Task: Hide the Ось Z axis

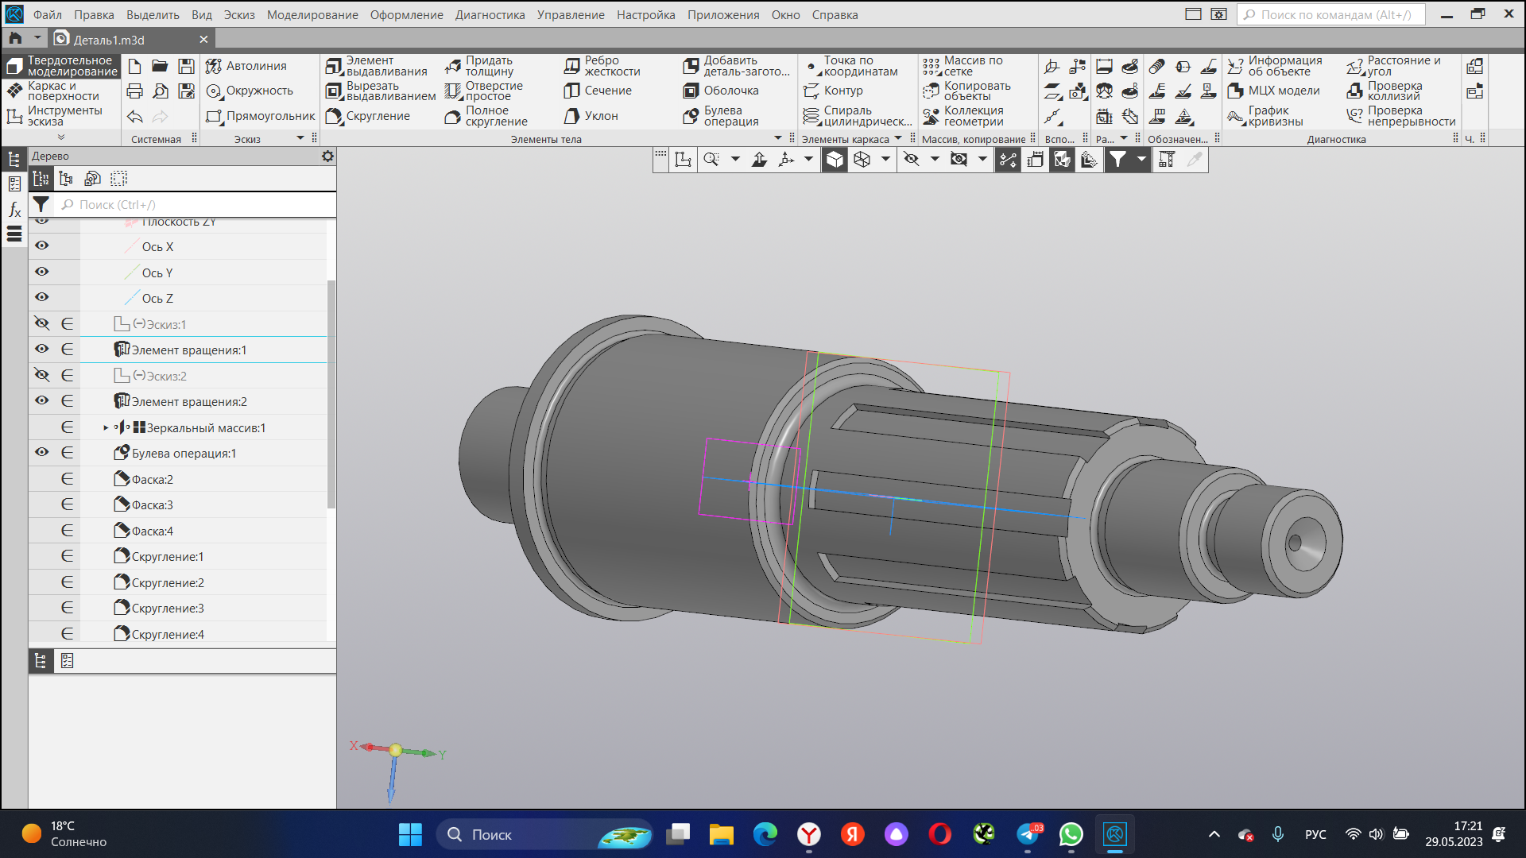Action: click(x=42, y=297)
